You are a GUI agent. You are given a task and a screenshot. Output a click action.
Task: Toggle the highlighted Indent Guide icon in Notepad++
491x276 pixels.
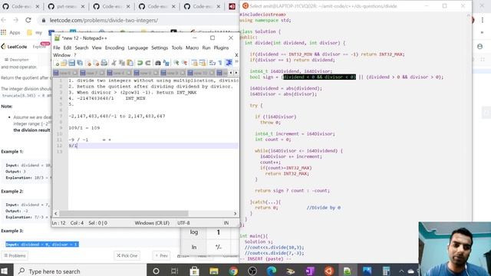click(229, 63)
